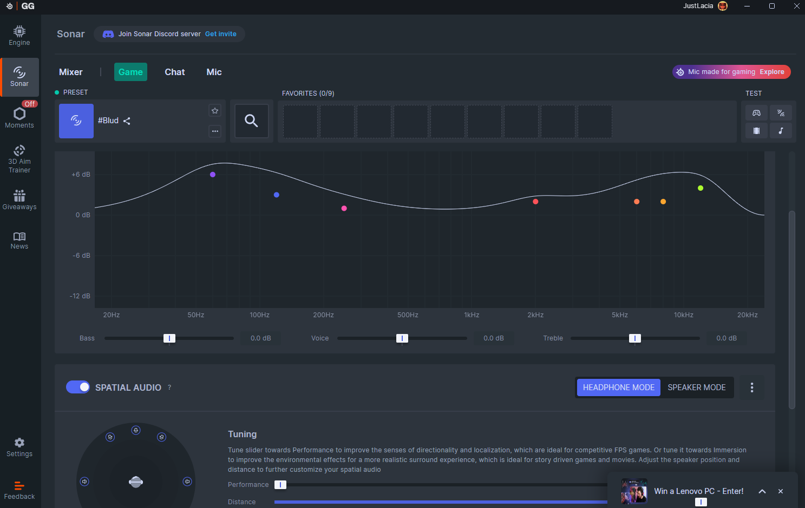The height and width of the screenshot is (508, 805).
Task: Click the #Blud preset name
Action: tap(108, 121)
